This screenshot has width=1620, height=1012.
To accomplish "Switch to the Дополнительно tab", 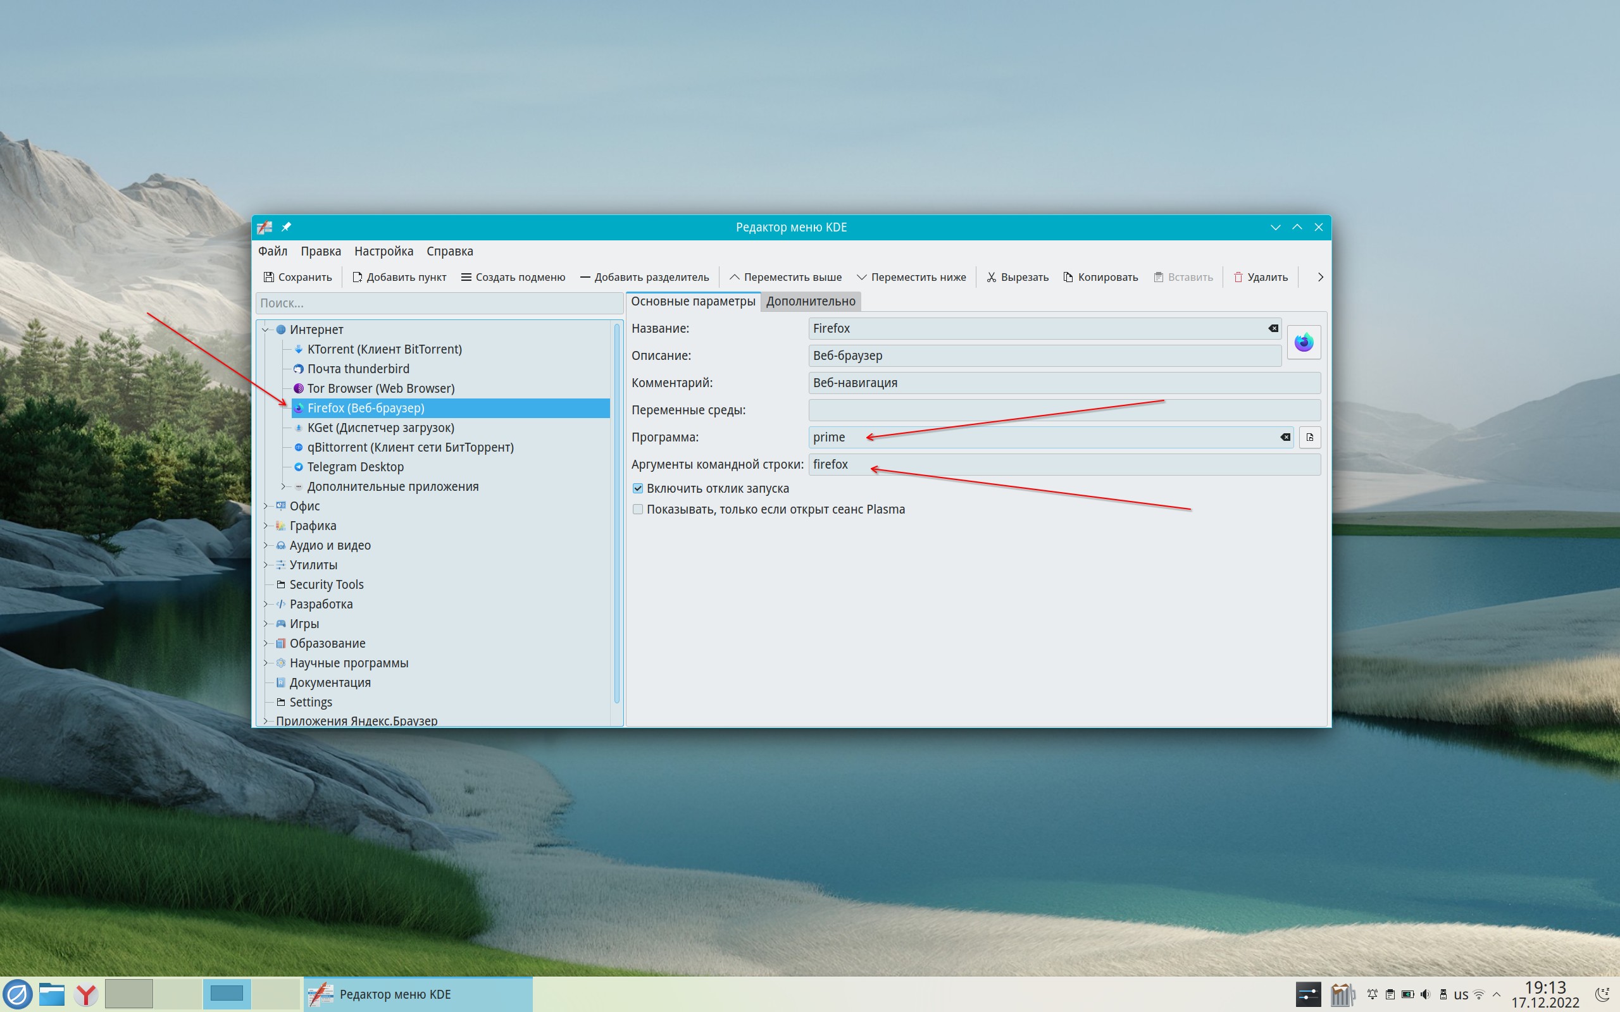I will 810,301.
